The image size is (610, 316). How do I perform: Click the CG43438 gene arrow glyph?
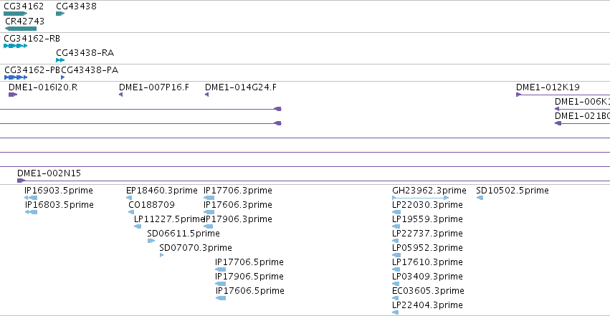[60, 14]
